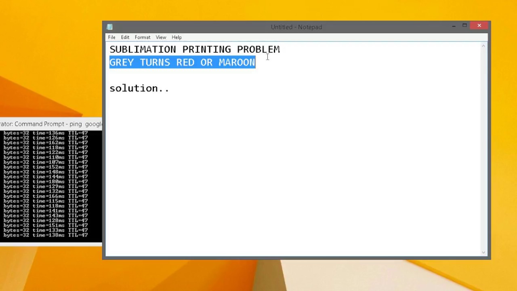This screenshot has height=291, width=517.
Task: Close the Untitled - Notepad window
Action: pyautogui.click(x=479, y=26)
